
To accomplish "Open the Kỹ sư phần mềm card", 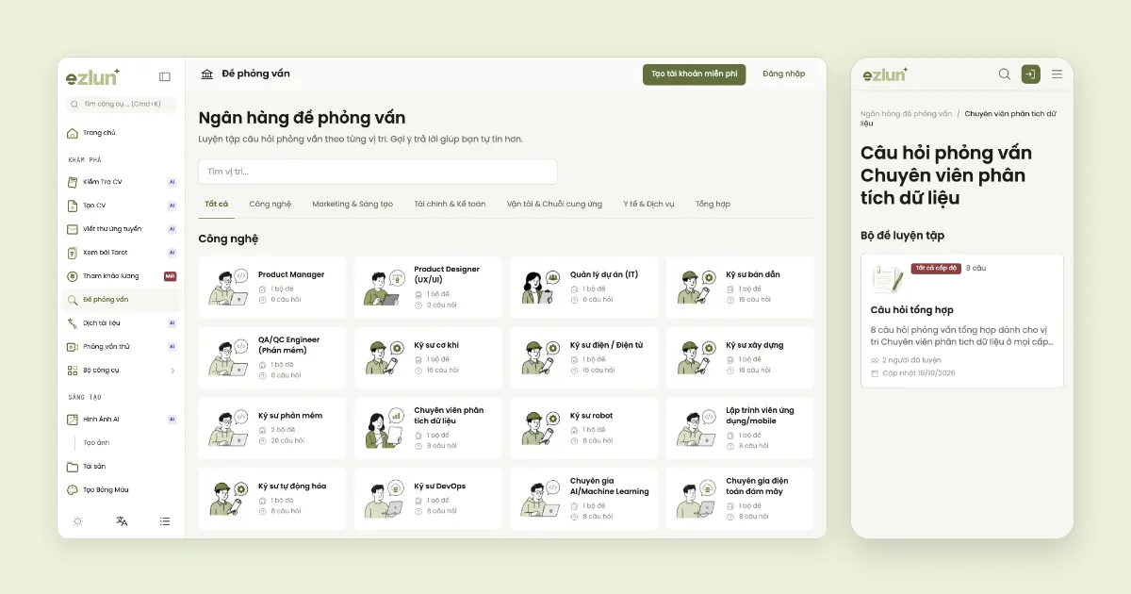I will (x=272, y=428).
